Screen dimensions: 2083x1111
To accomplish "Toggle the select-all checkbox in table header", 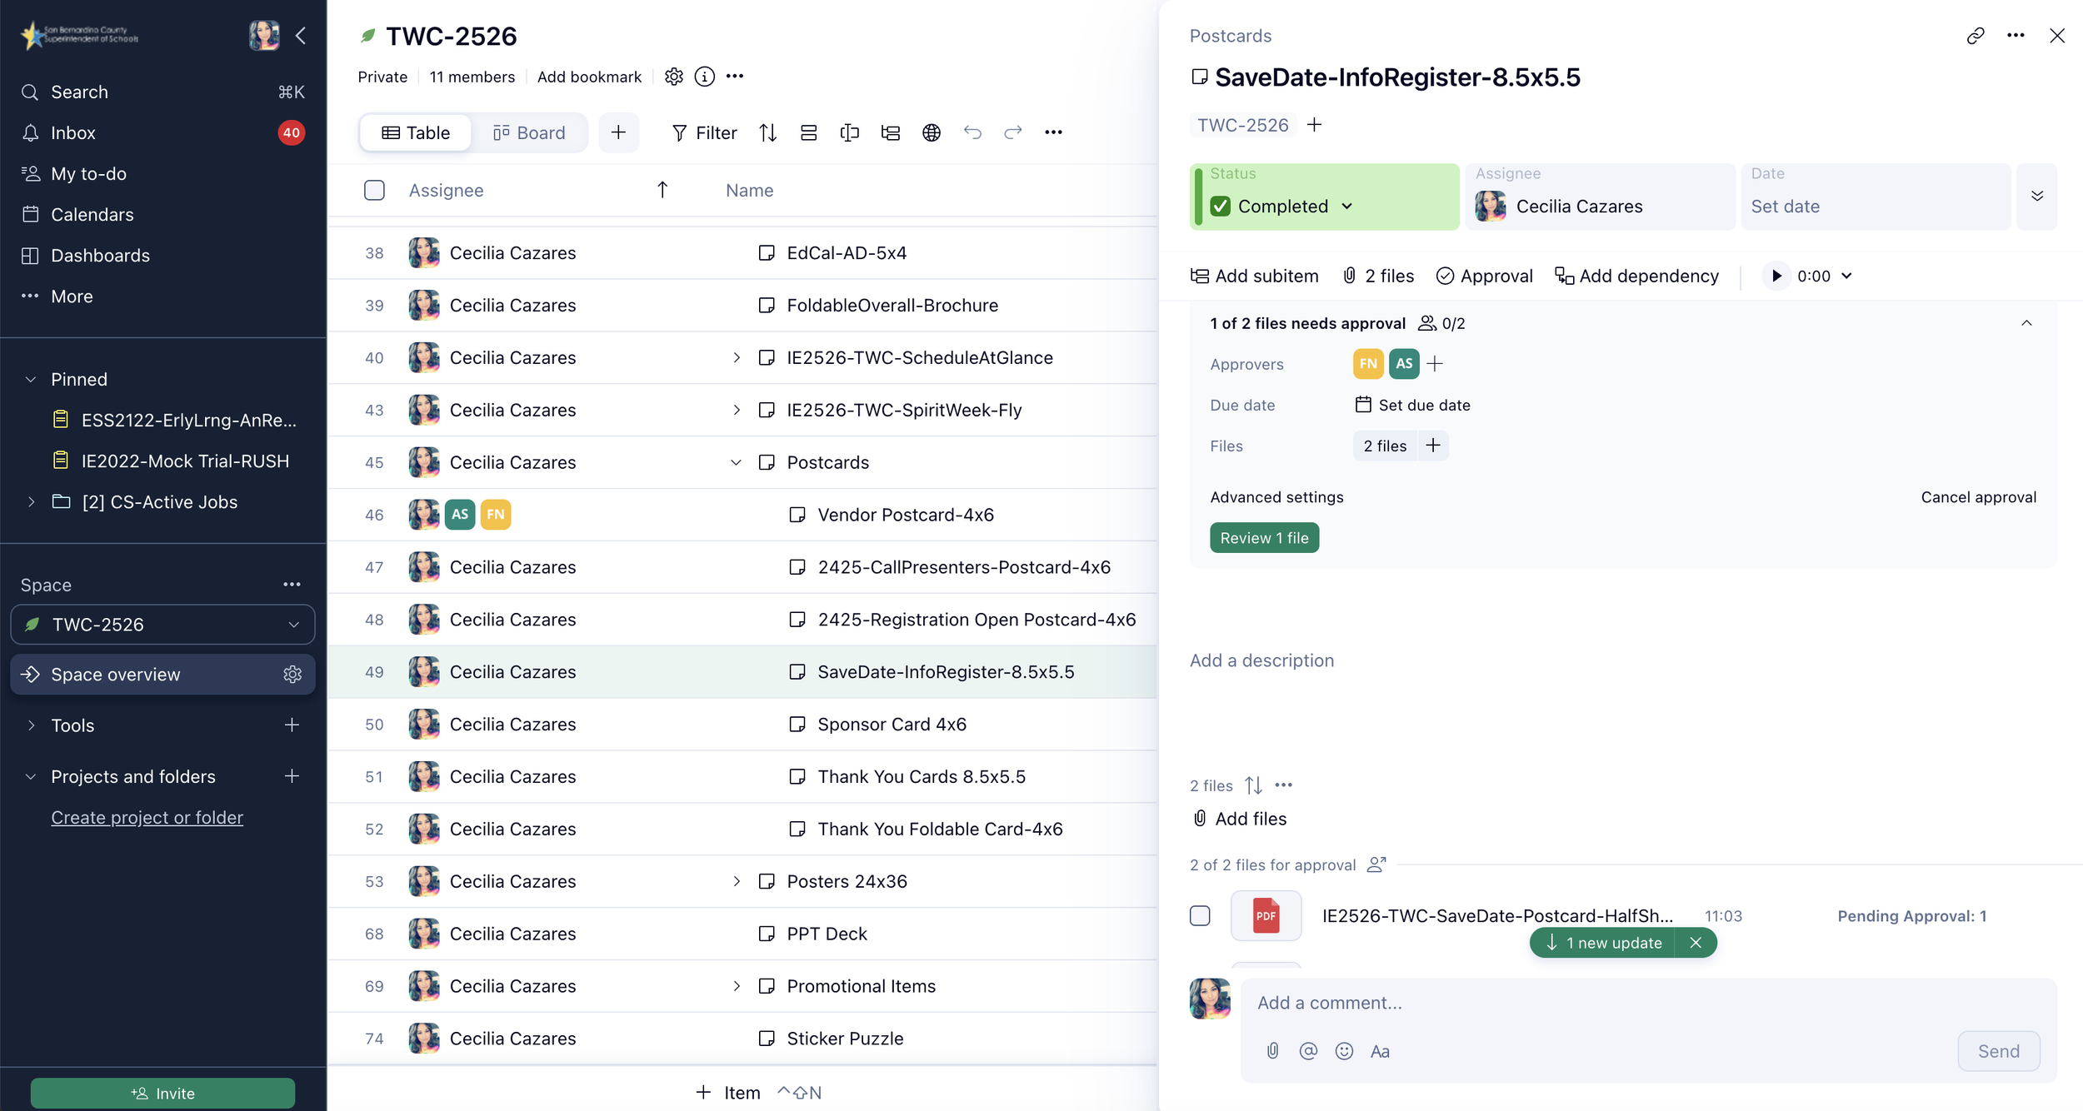I will 374,190.
